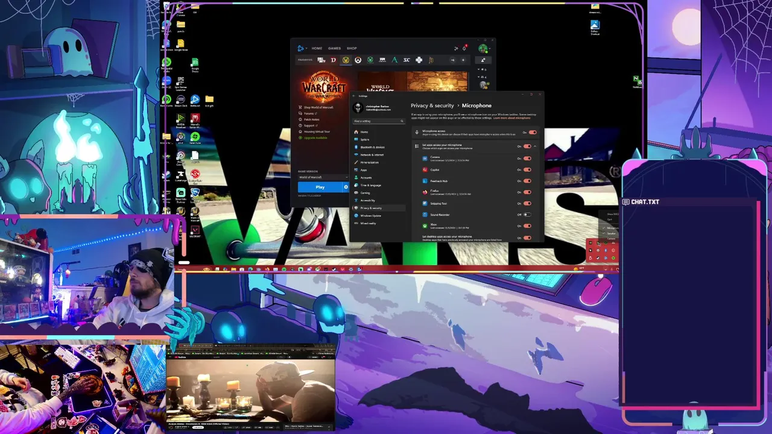Select World of Warcraft favorites icon
Viewport: 772px width, 434px height.
pyautogui.click(x=346, y=60)
